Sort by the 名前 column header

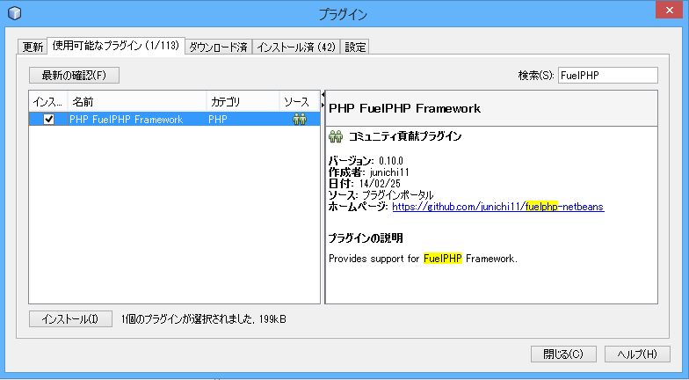137,102
